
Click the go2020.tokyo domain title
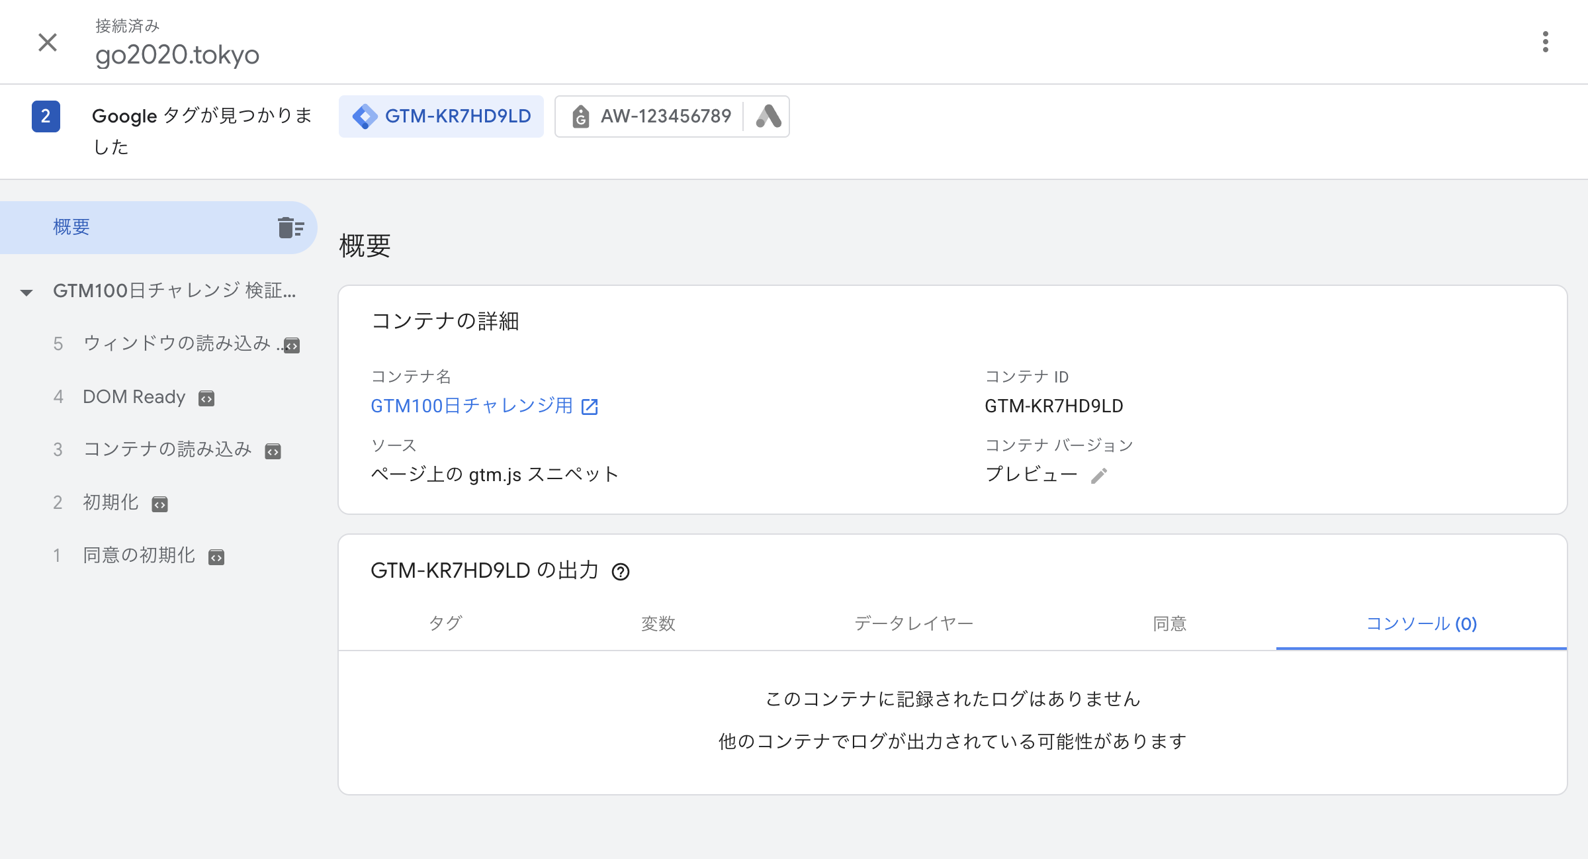point(177,55)
